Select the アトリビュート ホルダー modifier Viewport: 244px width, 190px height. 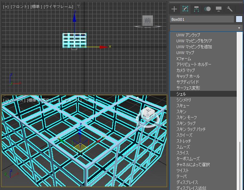pyautogui.click(x=194, y=64)
